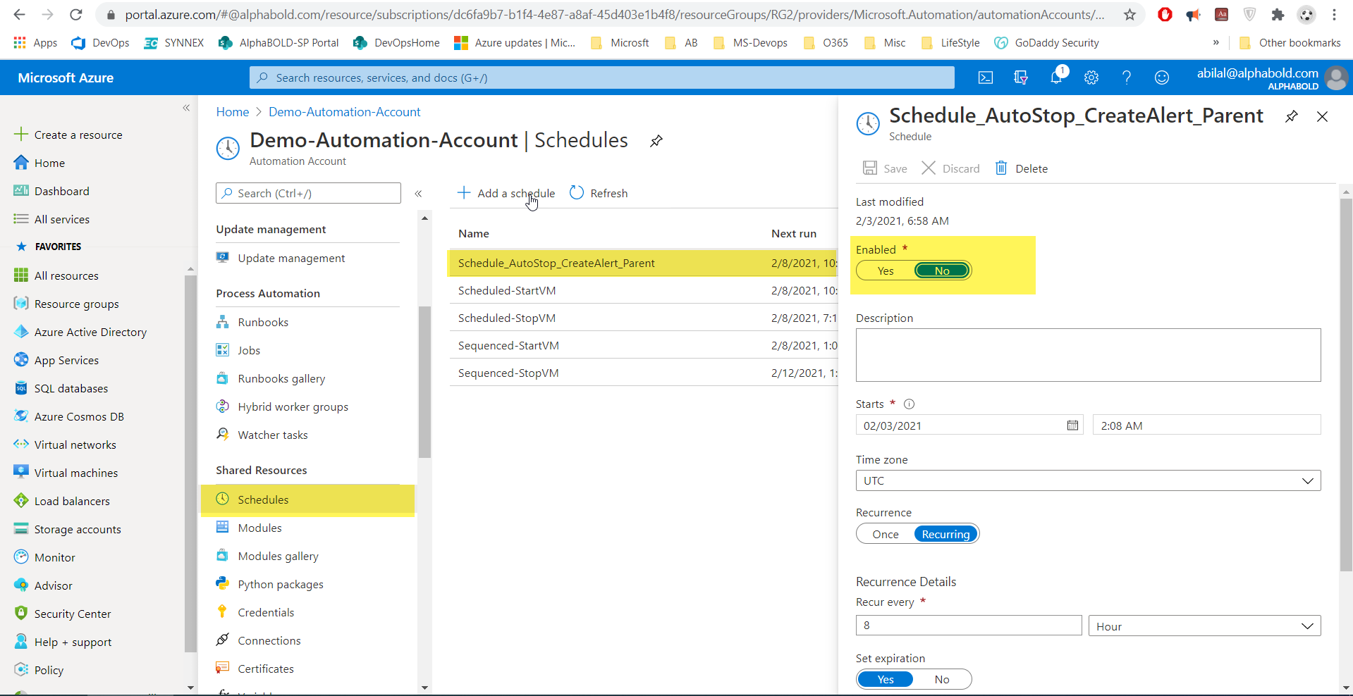Viewport: 1353px width, 696px height.
Task: Open the user account avatar
Action: point(1336,77)
